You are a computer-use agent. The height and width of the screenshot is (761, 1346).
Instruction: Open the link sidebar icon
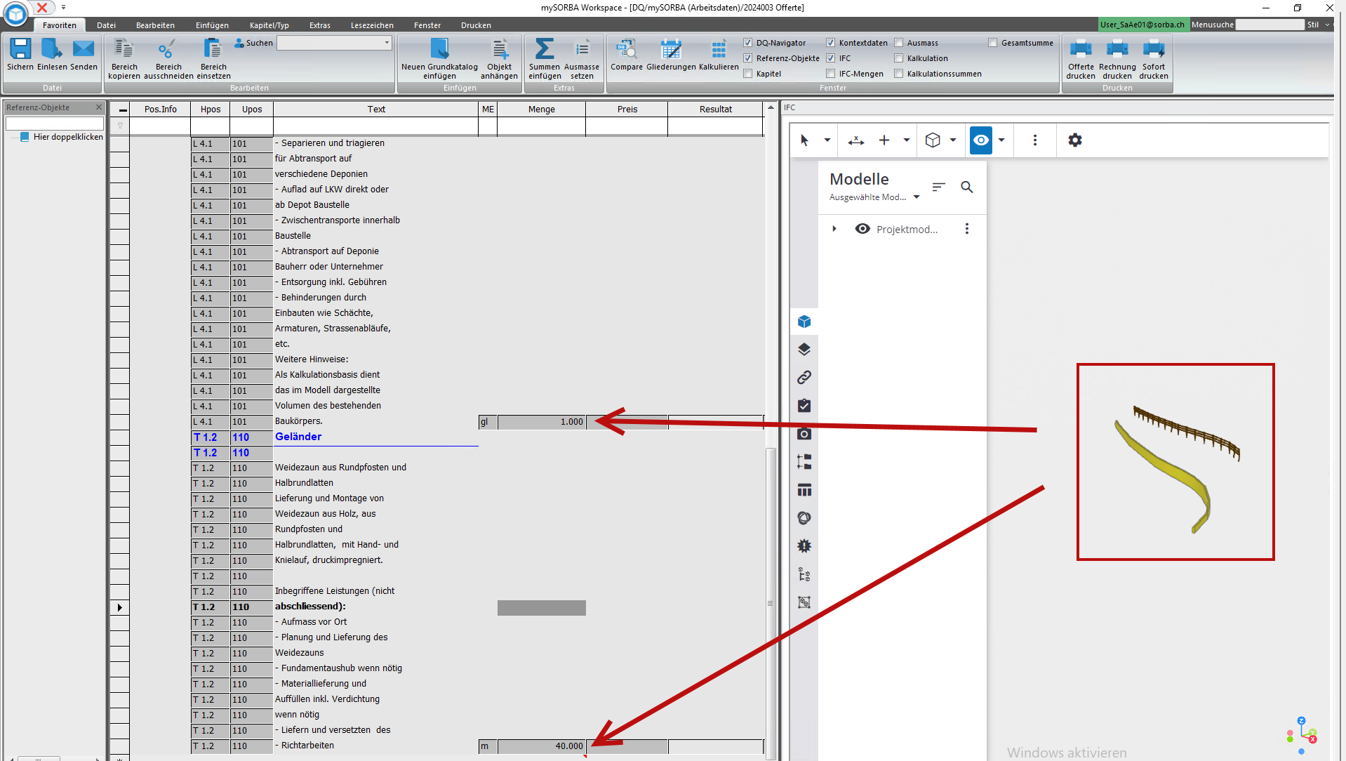[x=804, y=378]
